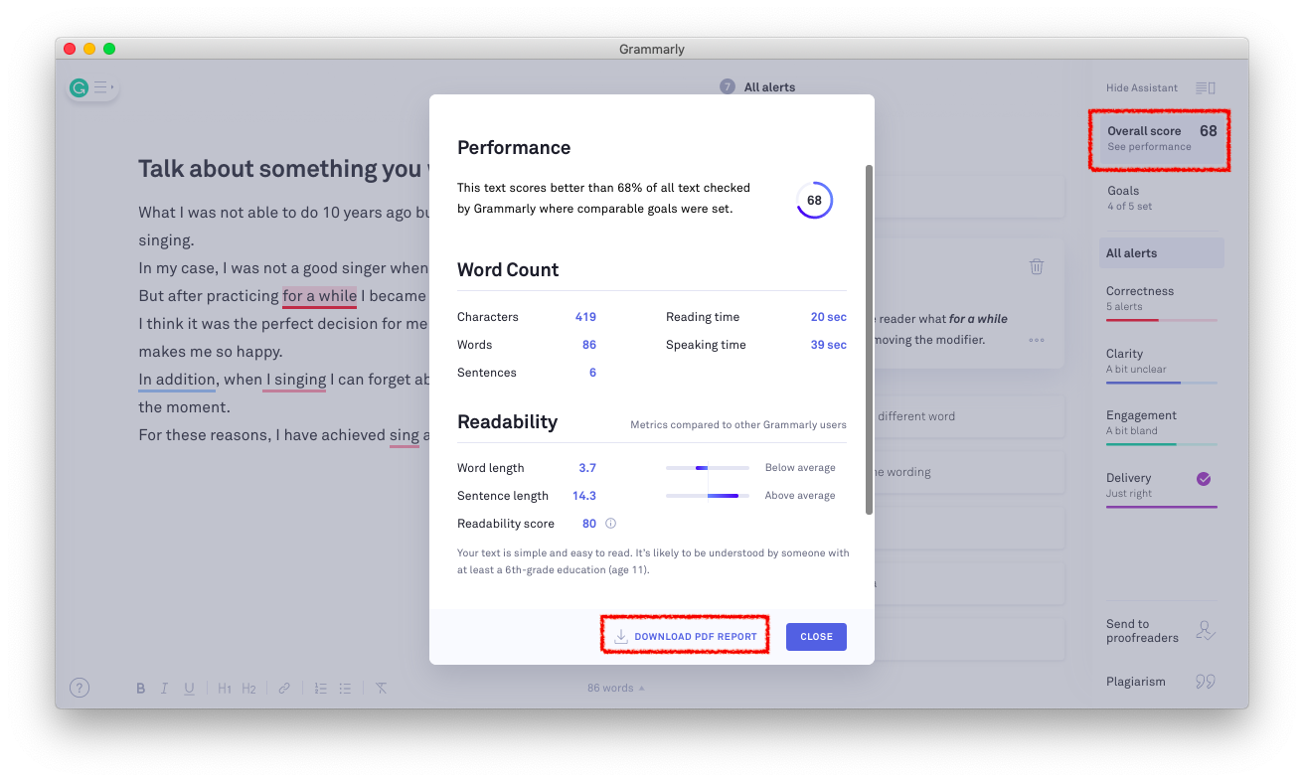Click the Plagiarism label

(x=1136, y=682)
